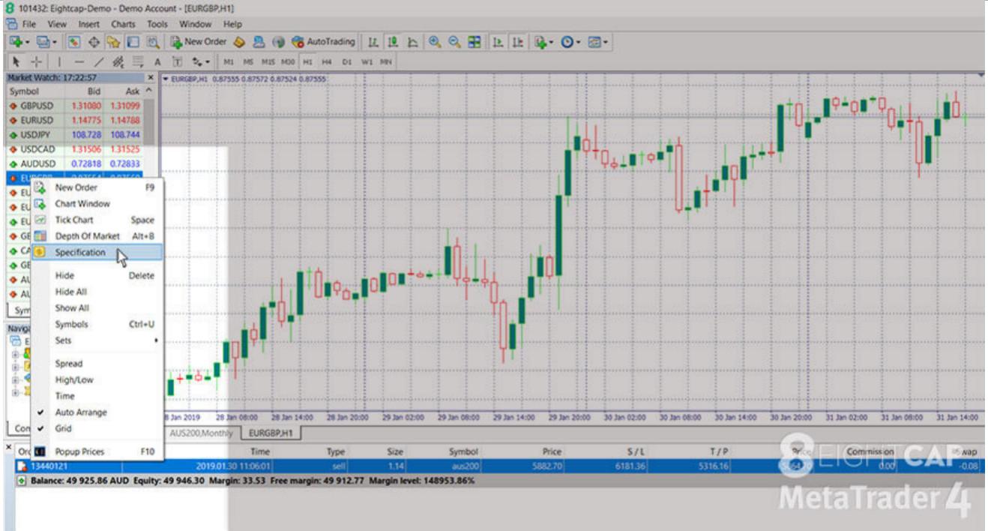Switch to the AUS200,Monthly chart tab
The width and height of the screenshot is (988, 531).
click(201, 433)
